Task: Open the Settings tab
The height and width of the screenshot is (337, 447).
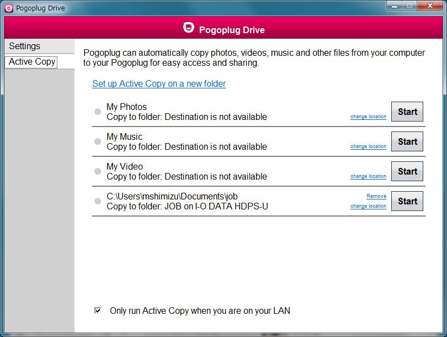Action: (x=39, y=46)
